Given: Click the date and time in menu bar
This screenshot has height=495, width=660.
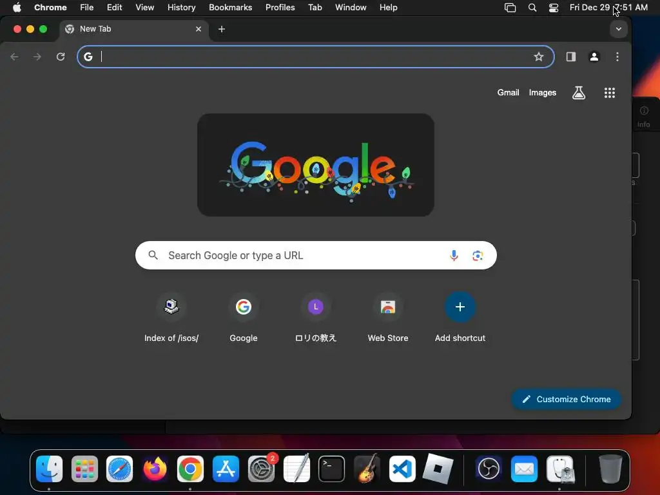Looking at the screenshot, I should click(x=608, y=7).
